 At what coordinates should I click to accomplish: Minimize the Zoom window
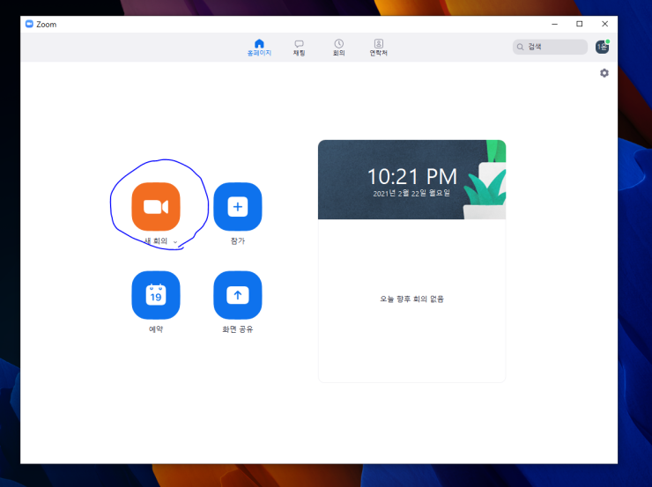[554, 24]
